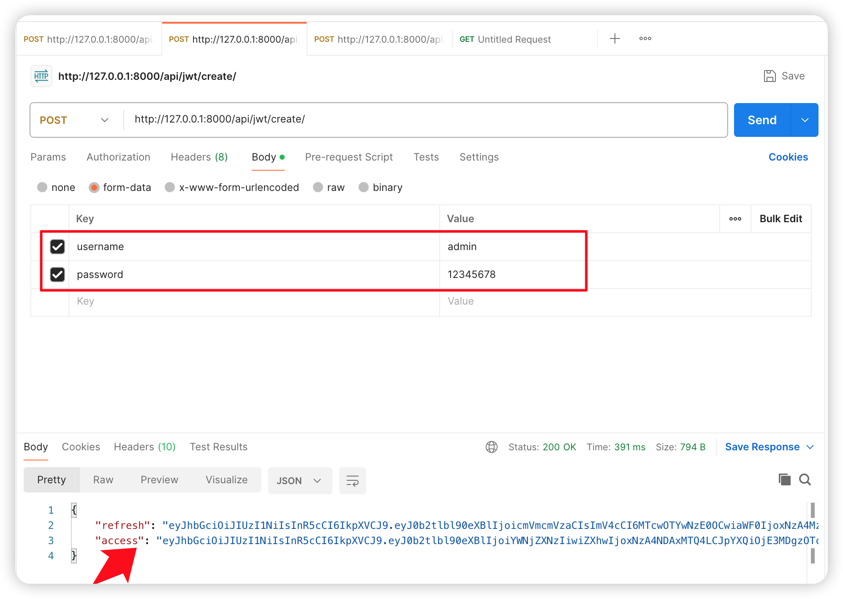
Task: Open the GET Untitled Request tab
Action: pos(525,39)
